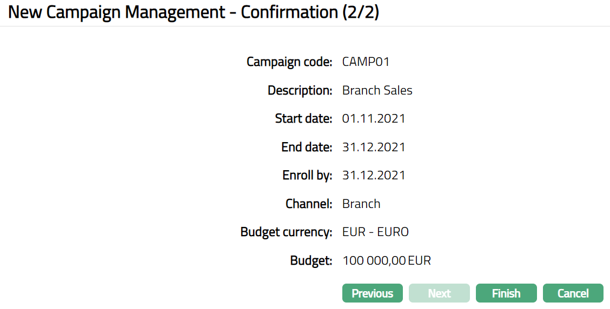610x309 pixels.
Task: Click the Budget currency label
Action: (286, 232)
